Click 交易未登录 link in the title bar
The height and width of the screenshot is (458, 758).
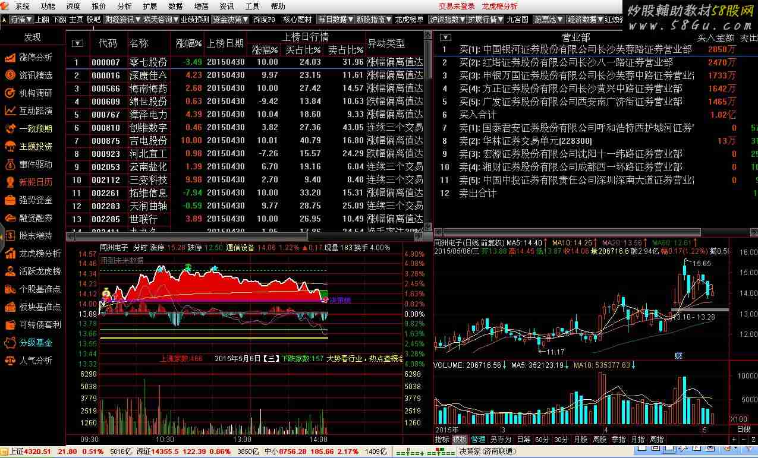[x=457, y=7]
